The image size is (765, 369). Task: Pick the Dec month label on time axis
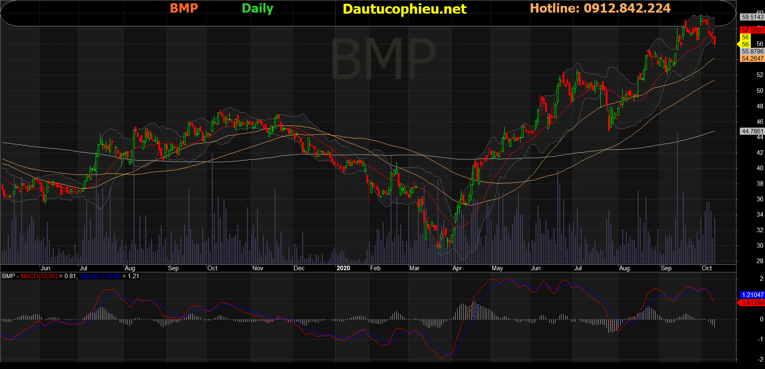click(299, 268)
